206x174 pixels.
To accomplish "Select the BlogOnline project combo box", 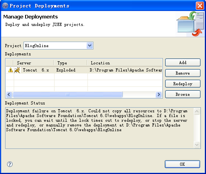I will [x=58, y=46].
